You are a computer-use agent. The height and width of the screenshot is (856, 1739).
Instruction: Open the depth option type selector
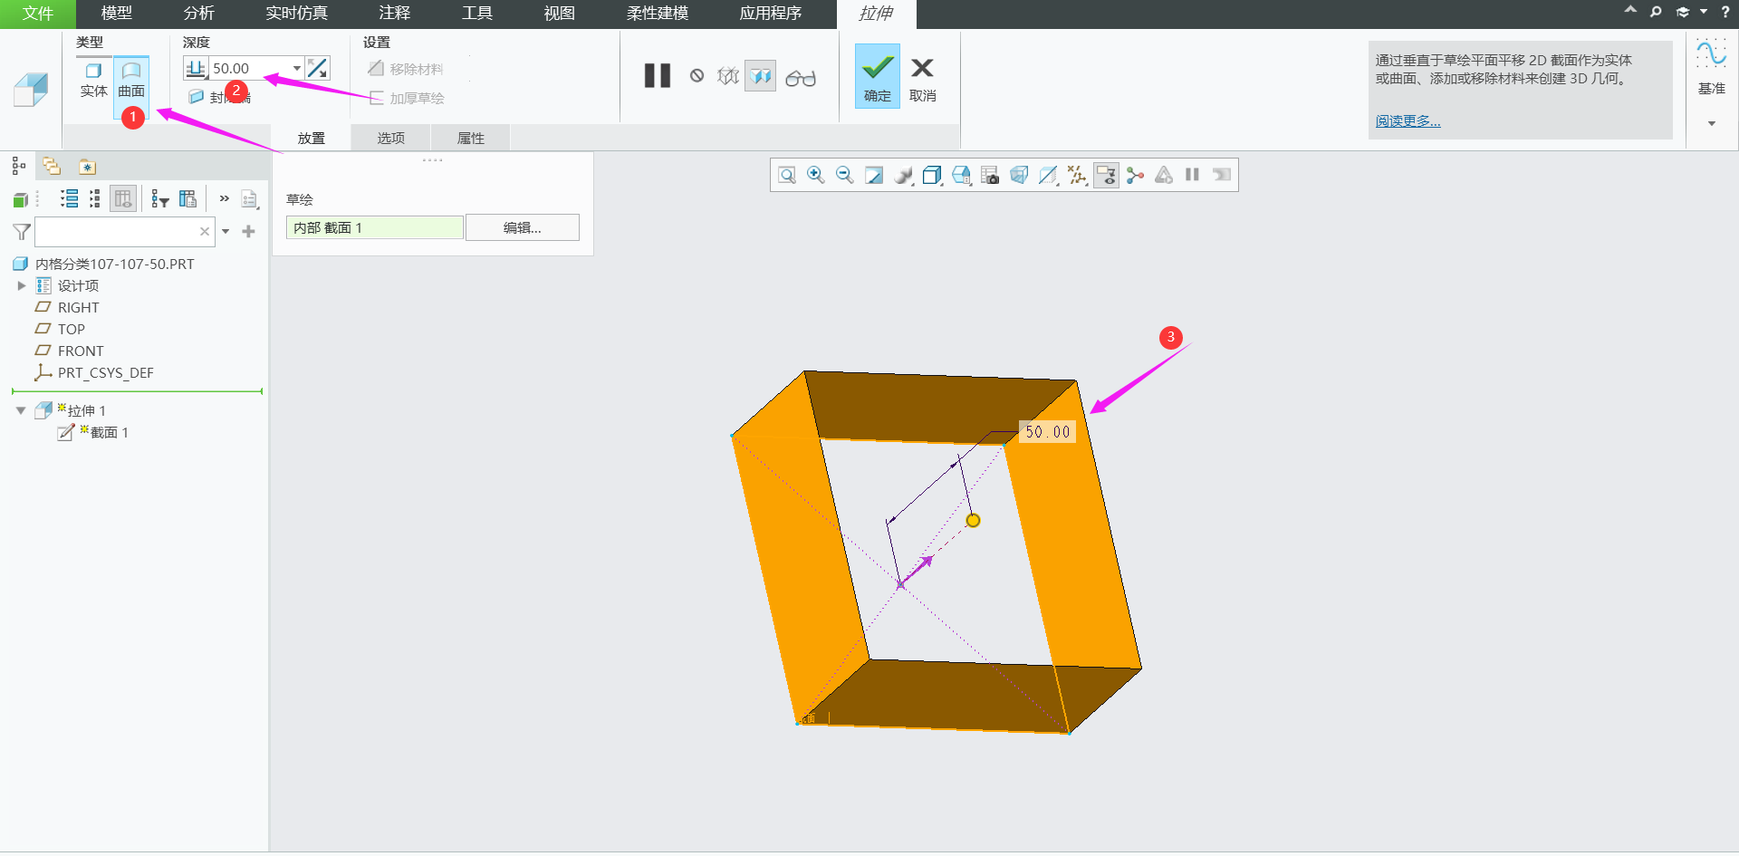pyautogui.click(x=196, y=68)
